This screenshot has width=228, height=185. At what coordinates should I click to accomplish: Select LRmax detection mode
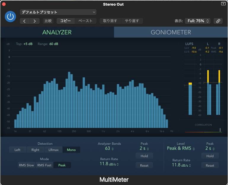coord(54,150)
